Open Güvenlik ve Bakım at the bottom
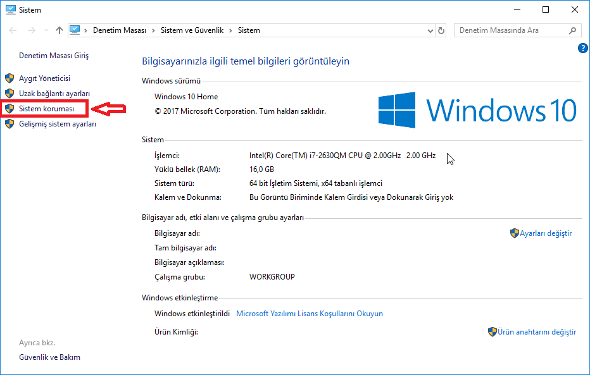 click(x=49, y=357)
